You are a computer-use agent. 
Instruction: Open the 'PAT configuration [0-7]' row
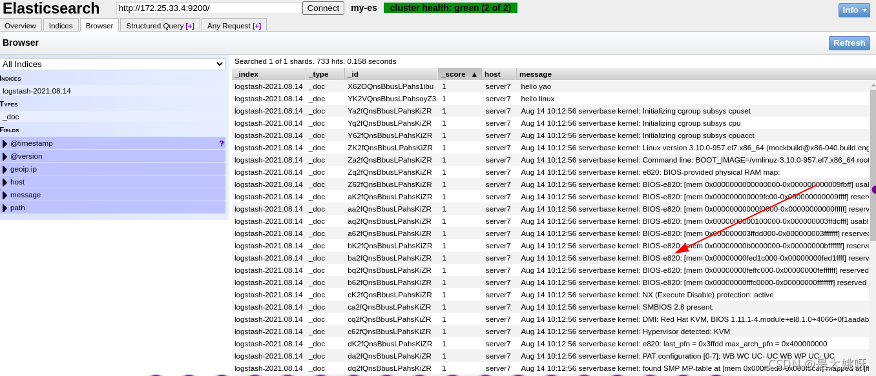pos(551,356)
